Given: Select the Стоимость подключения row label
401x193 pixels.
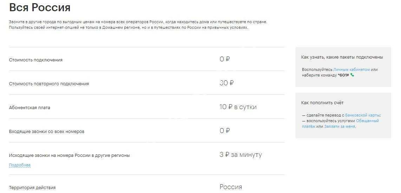Looking at the screenshot, I should click(x=35, y=60).
